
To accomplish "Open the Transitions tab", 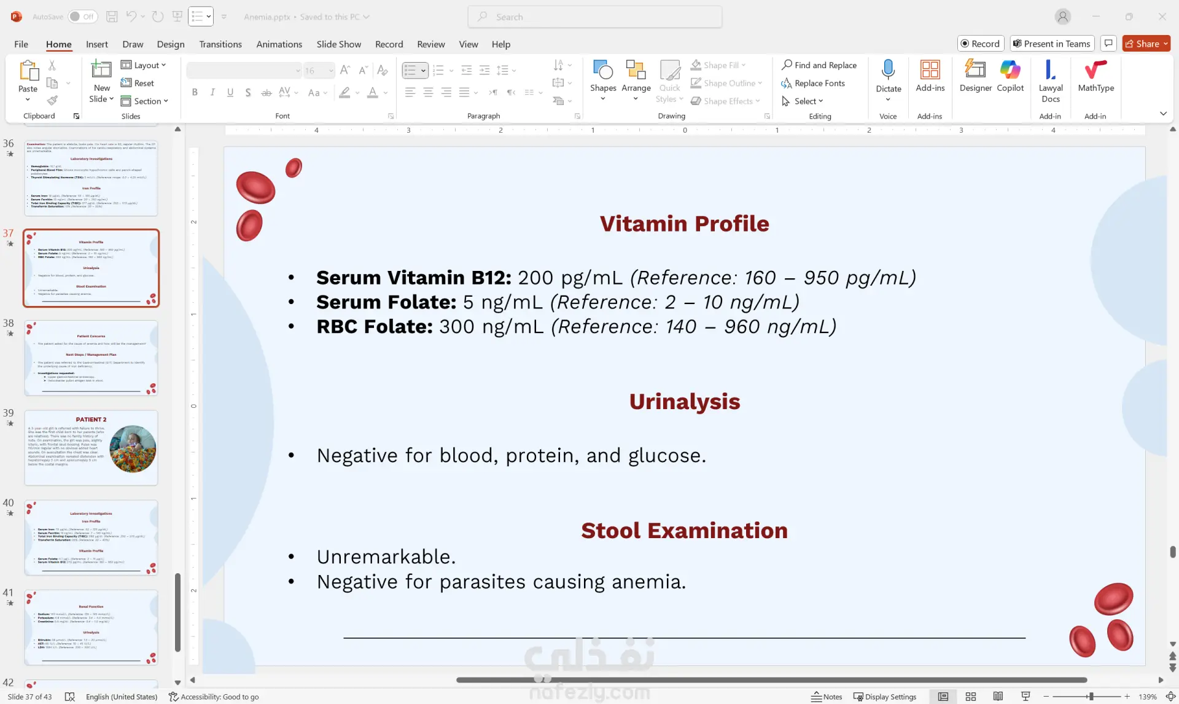I will 220,44.
